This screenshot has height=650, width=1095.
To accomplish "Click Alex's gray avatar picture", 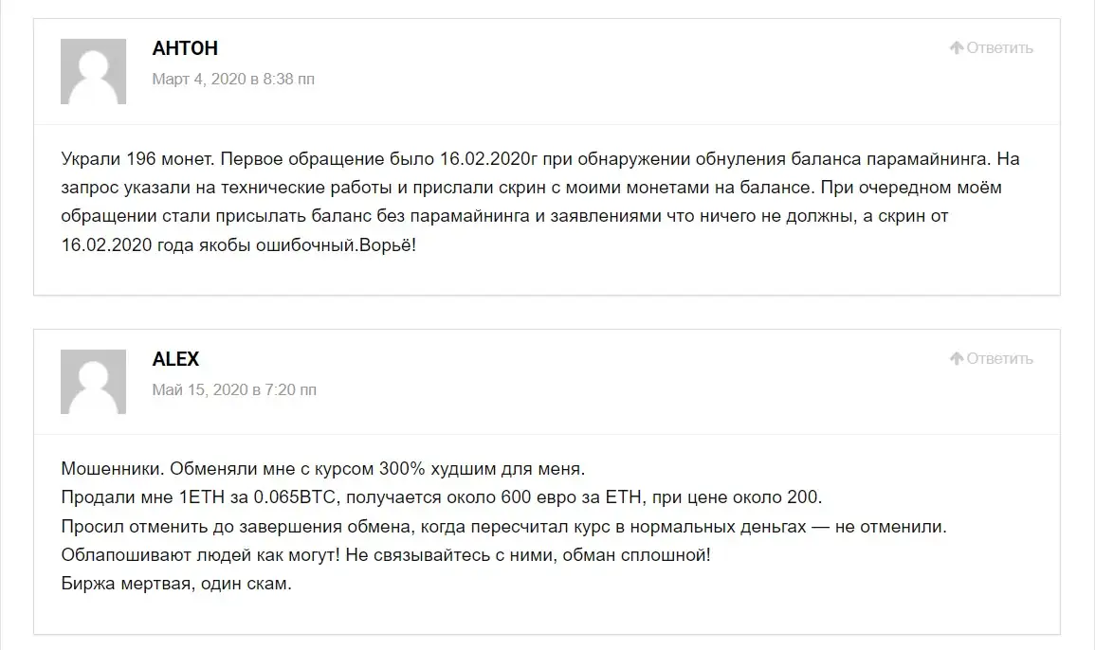I will coord(94,382).
